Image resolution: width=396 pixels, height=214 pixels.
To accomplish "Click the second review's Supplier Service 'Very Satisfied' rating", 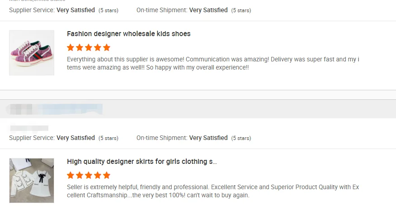I will click(x=75, y=138).
